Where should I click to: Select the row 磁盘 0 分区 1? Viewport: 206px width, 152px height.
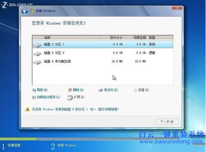click(103, 44)
